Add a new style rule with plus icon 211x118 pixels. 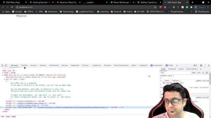(x=203, y=73)
